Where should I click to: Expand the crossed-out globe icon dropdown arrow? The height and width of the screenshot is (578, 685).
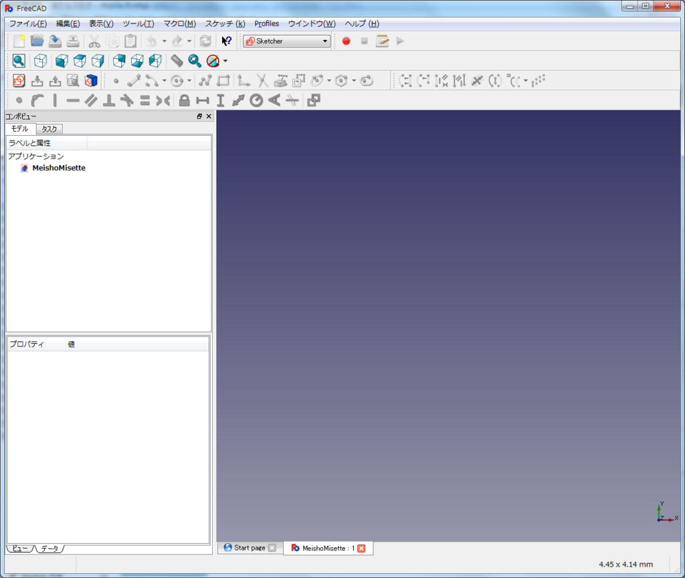click(225, 61)
